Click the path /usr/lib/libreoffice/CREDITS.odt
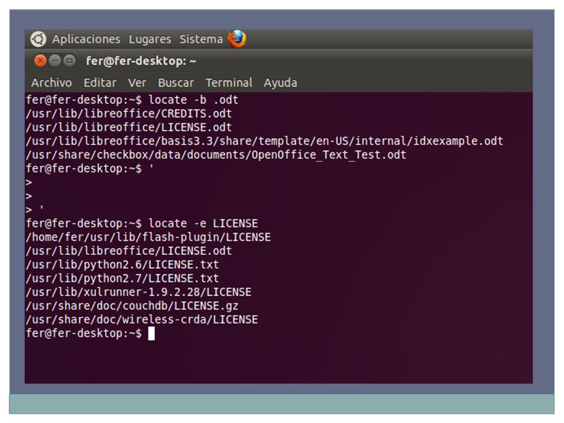Viewport: 564px width, 423px height. 129,113
